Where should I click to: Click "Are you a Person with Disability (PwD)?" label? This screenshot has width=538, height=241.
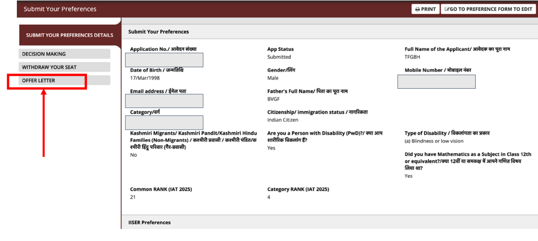[x=325, y=137]
